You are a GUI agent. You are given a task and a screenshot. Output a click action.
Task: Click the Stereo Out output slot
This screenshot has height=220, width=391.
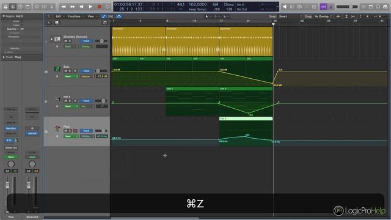coord(11,148)
